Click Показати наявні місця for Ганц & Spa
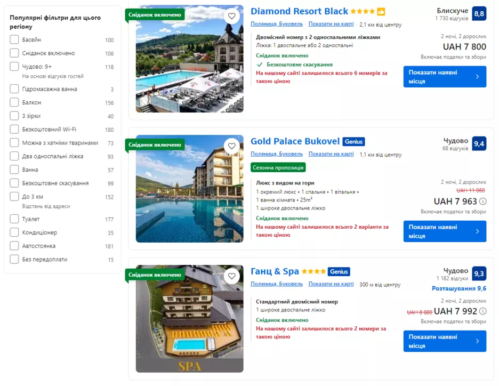 (x=445, y=341)
